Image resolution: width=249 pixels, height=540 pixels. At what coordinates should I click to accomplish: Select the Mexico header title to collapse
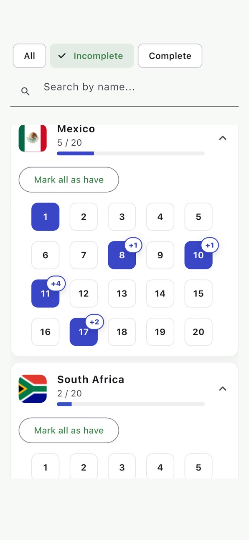click(x=76, y=129)
